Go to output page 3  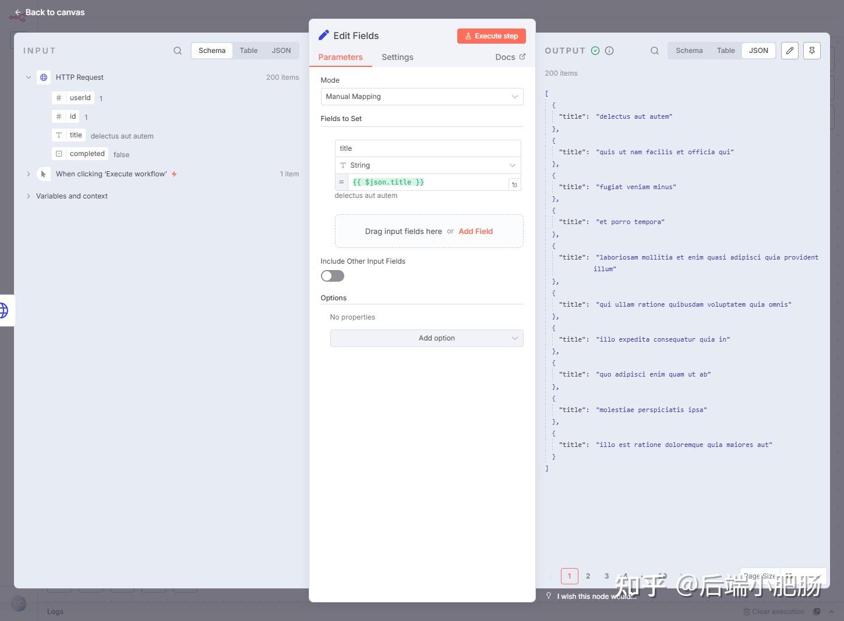click(x=606, y=576)
